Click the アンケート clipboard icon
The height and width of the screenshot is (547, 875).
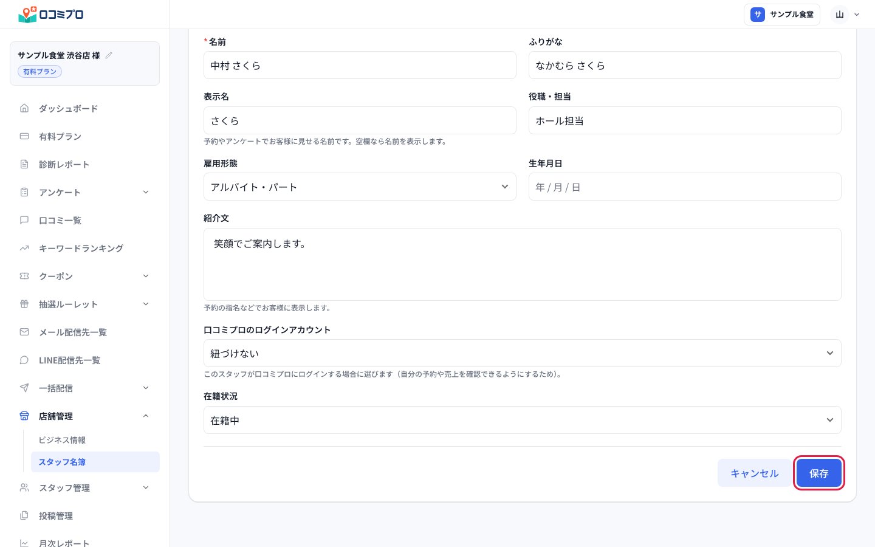[24, 192]
